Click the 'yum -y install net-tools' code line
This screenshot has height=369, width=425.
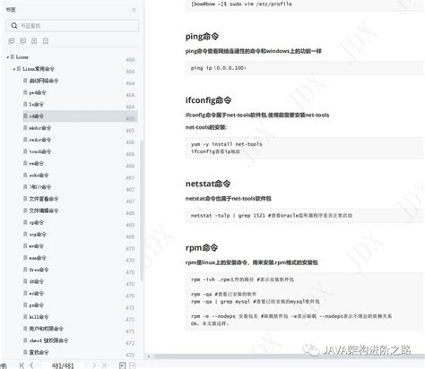tap(227, 144)
